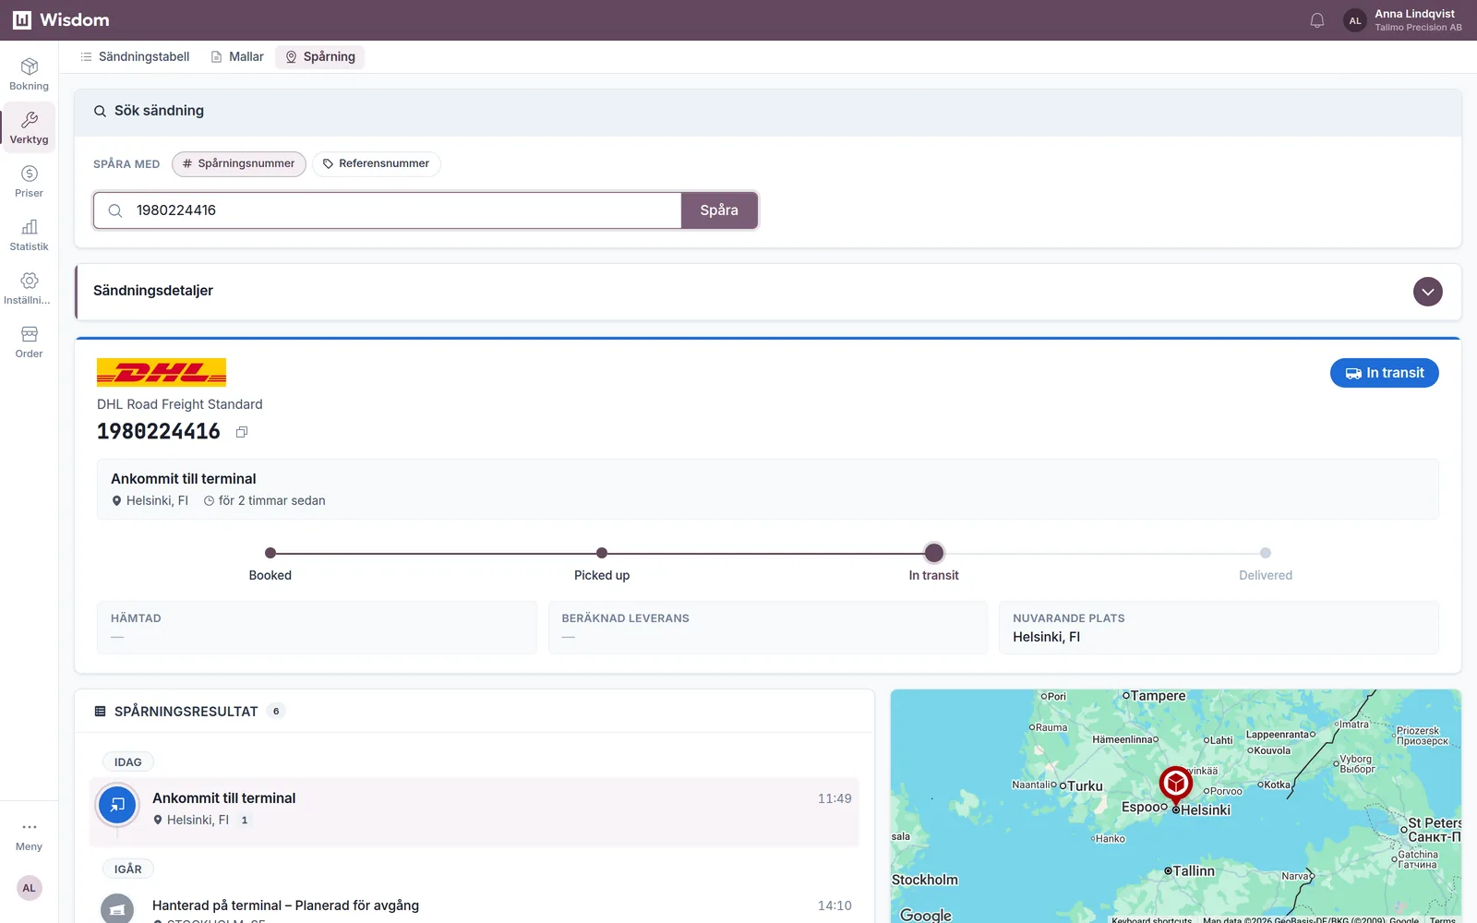Click the för 2 timmar sedan text

point(272,501)
